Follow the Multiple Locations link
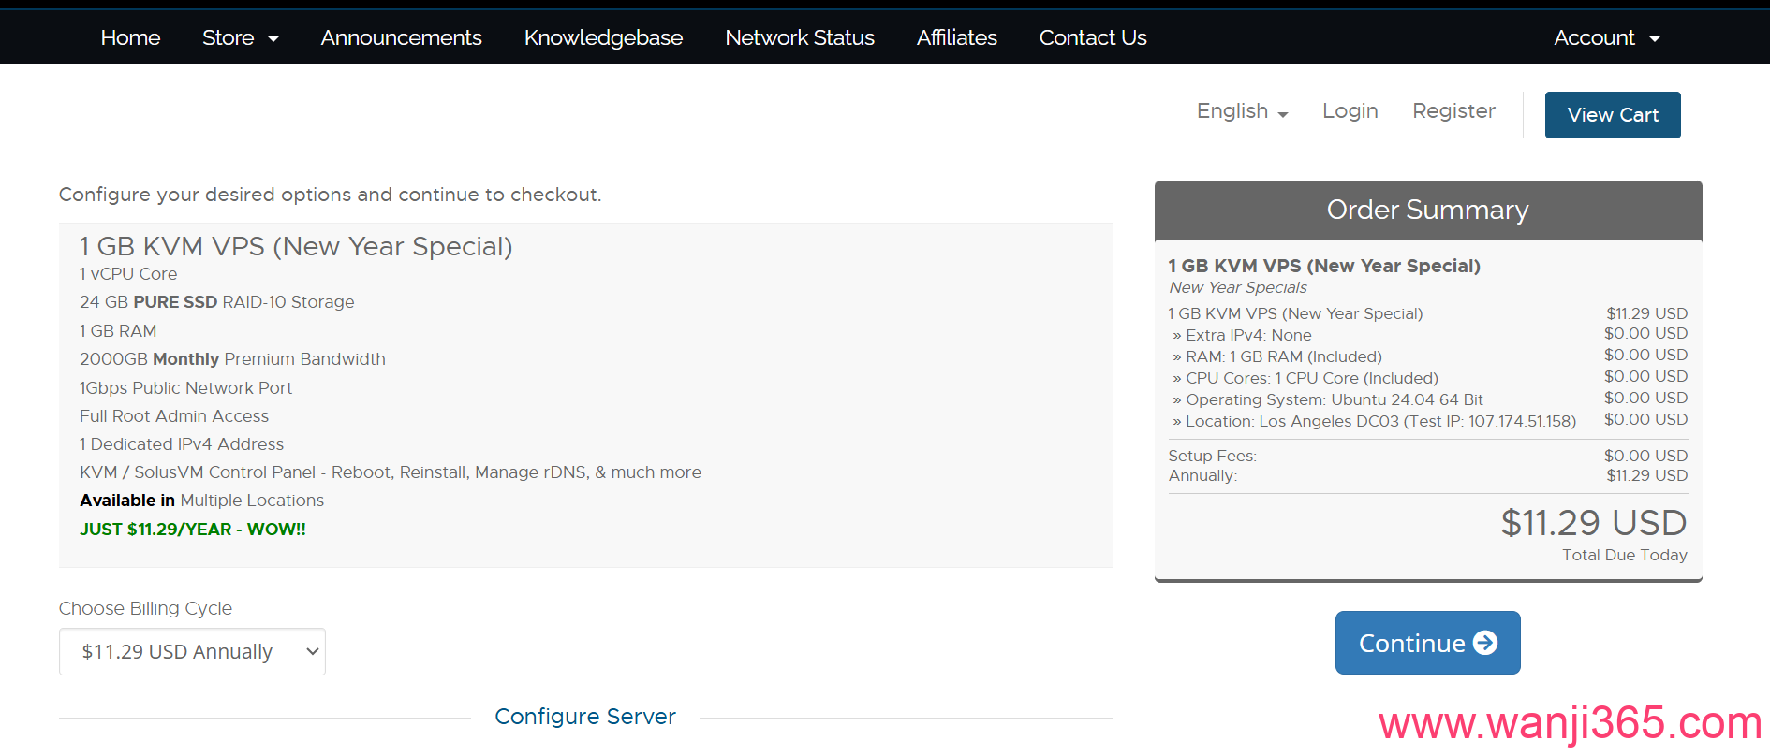Image resolution: width=1770 pixels, height=755 pixels. (252, 501)
